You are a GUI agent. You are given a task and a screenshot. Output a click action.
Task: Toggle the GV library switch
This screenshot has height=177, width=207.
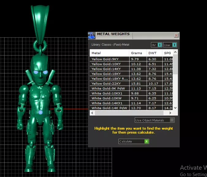tap(156, 45)
